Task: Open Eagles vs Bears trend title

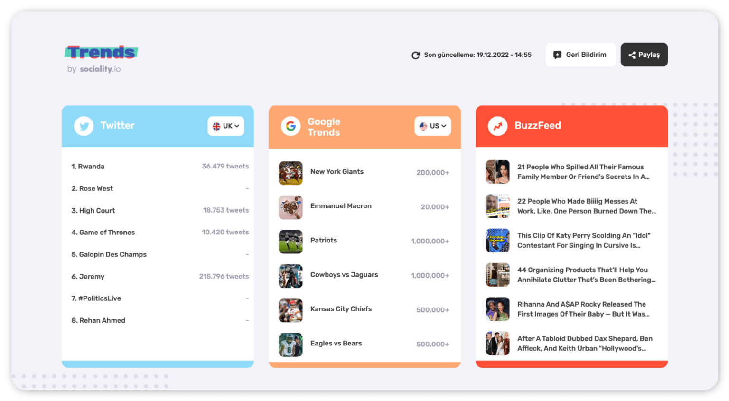Action: [336, 344]
